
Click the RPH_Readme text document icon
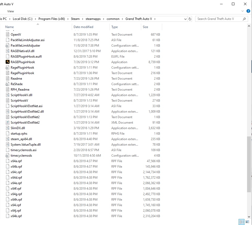[x=7, y=89]
